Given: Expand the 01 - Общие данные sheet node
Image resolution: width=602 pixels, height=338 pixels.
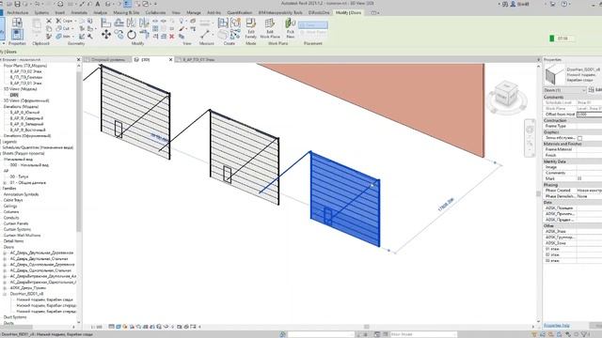Looking at the screenshot, I should 5,183.
